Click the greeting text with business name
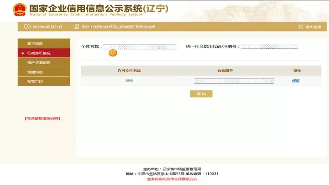This screenshot has width=329, height=185. click(118, 27)
